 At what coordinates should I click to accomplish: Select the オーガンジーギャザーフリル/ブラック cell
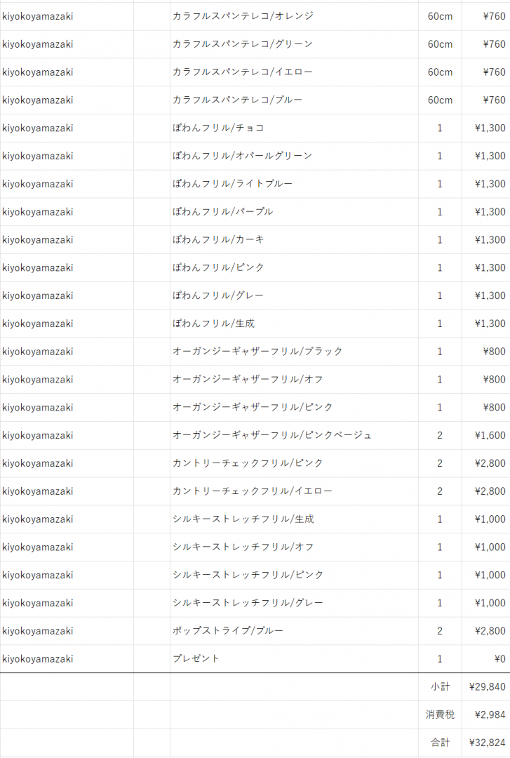point(294,352)
